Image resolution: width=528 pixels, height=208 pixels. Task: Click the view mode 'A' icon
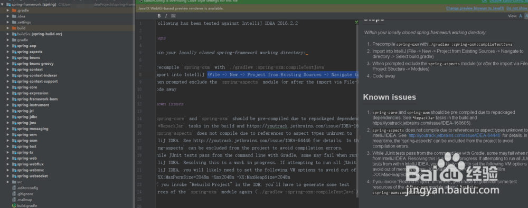pos(520,16)
